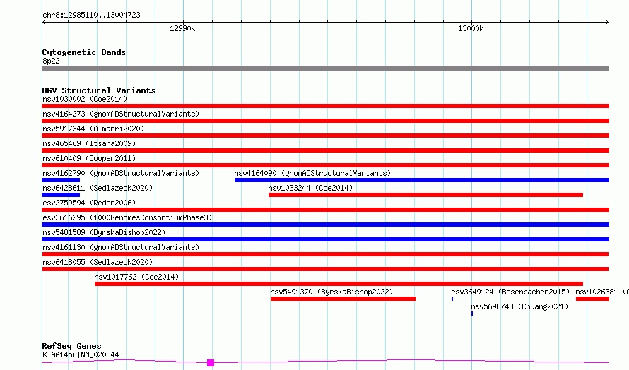Click the Cytogenetic Bands track title
The image size is (629, 370).
point(84,52)
